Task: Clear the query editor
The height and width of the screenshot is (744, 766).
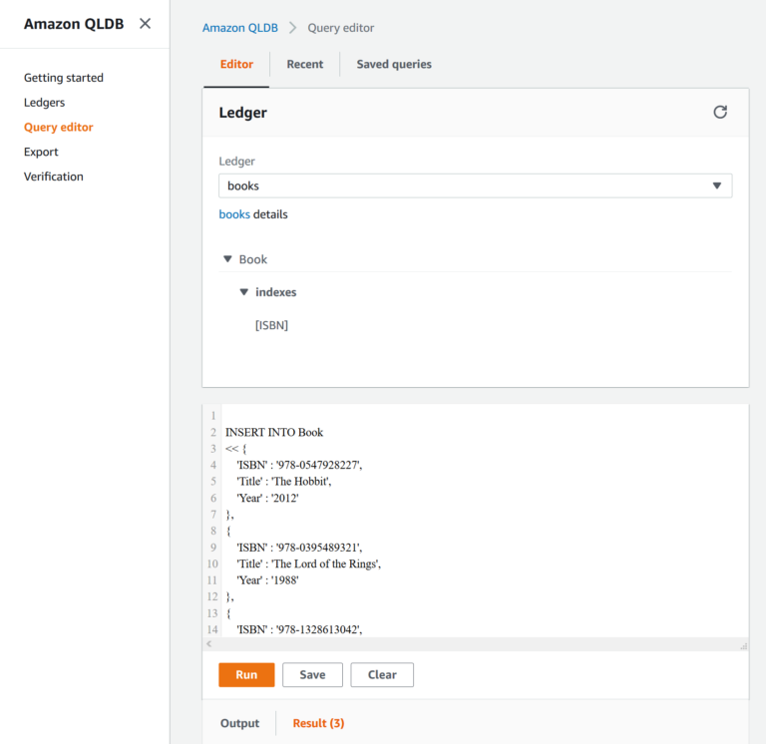Action: [382, 675]
